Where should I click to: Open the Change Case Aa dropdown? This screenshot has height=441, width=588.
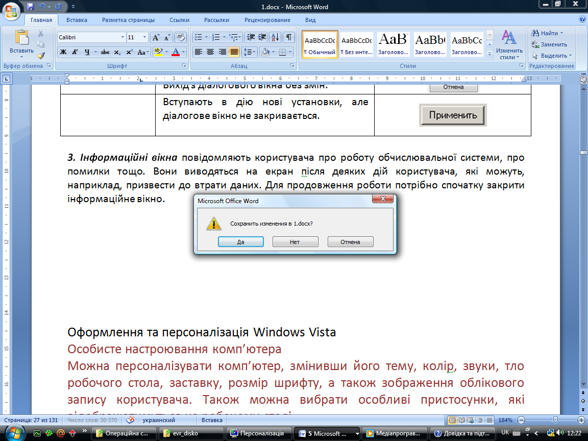(143, 52)
